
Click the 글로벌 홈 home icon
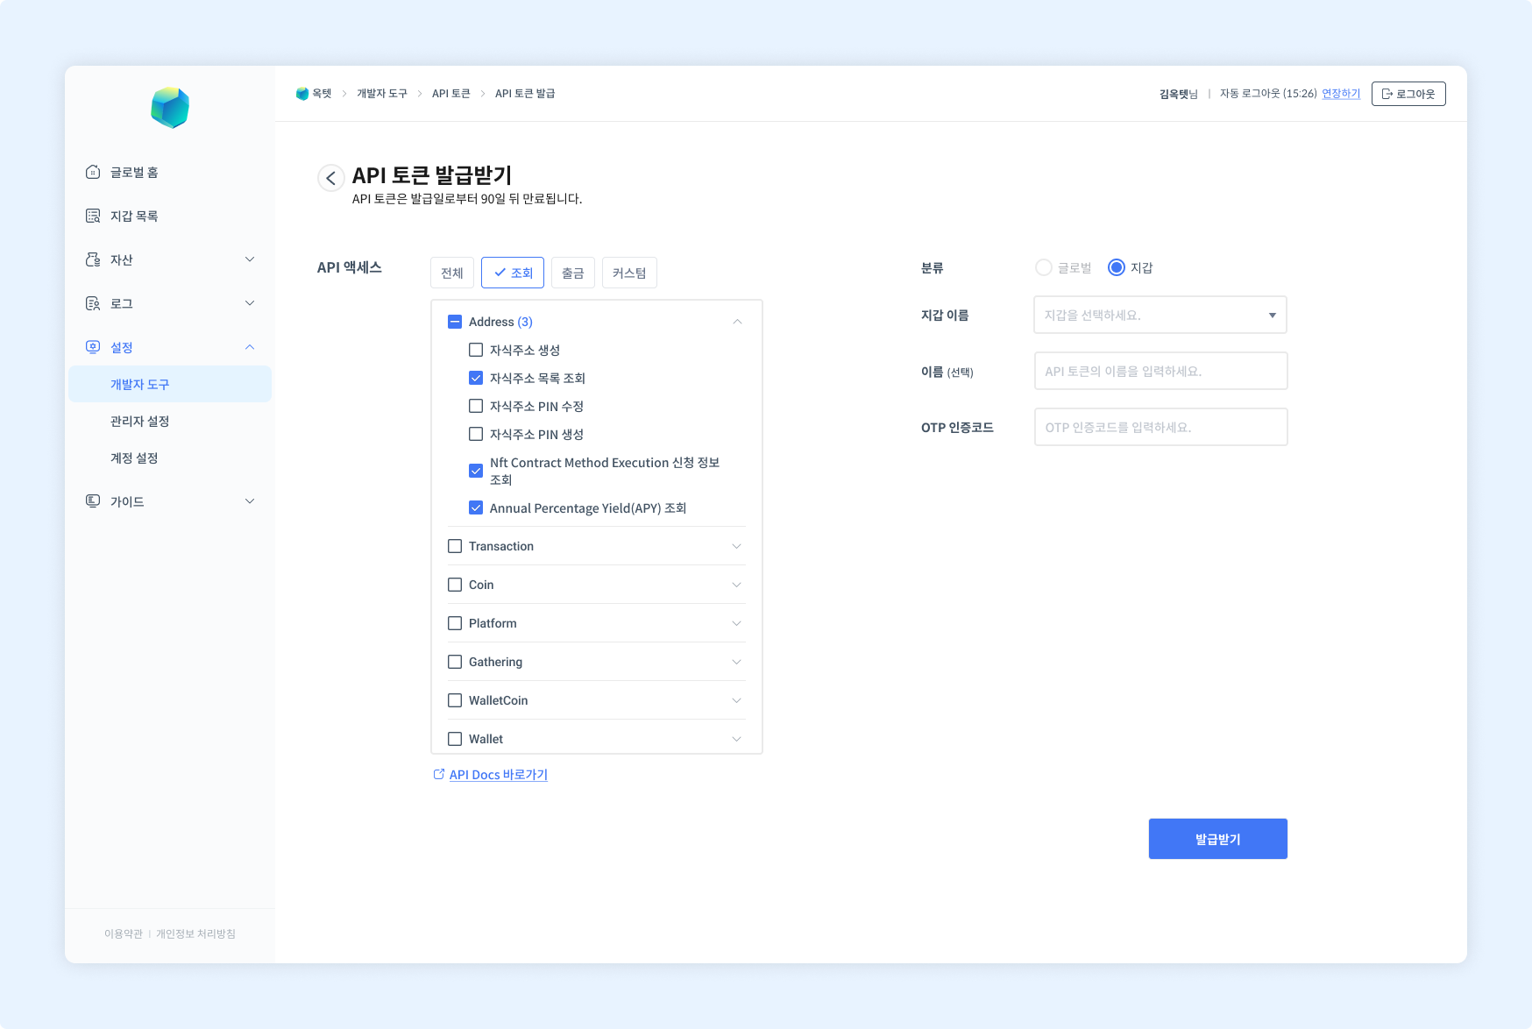93,172
